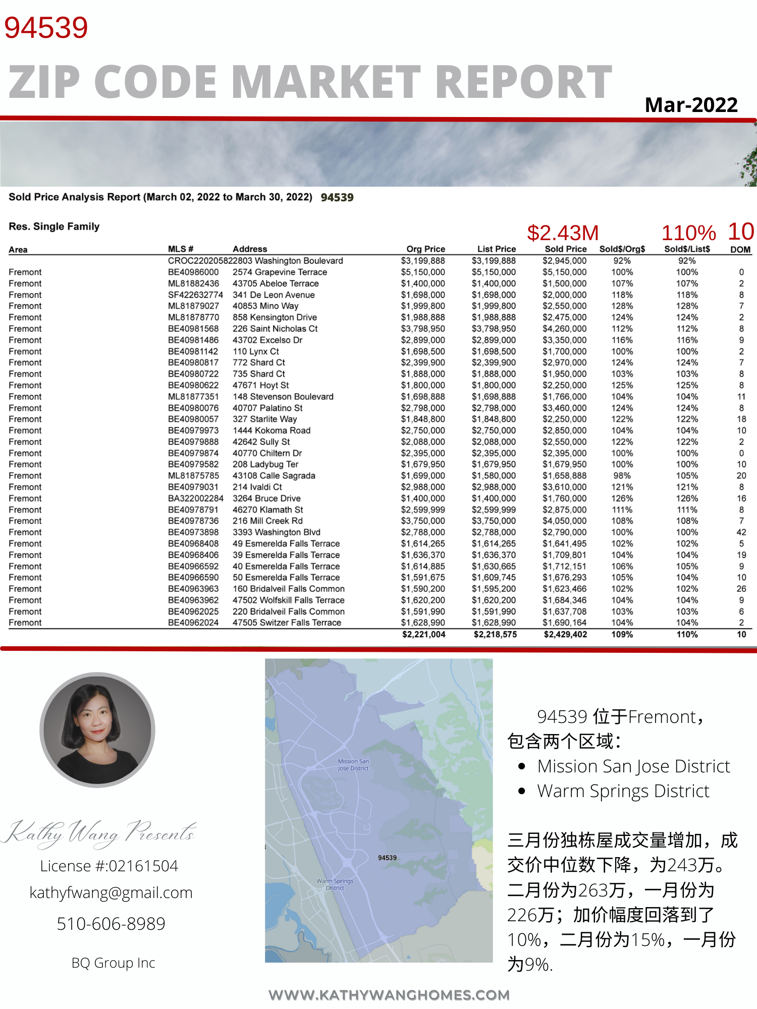757x1009 pixels.
Task: Click the MLS # column header
Action: (180, 249)
